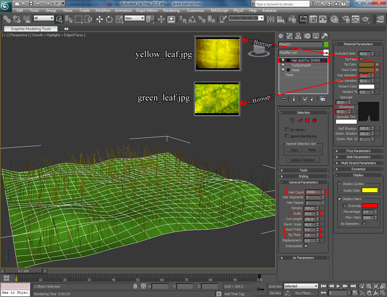Open the Hierarchy command panel tab
Screen dimensions: 387x297
tap(298, 36)
